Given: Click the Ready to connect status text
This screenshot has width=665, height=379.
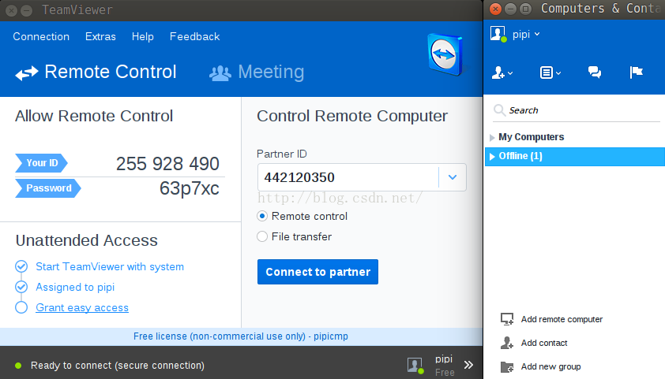Looking at the screenshot, I should [118, 366].
